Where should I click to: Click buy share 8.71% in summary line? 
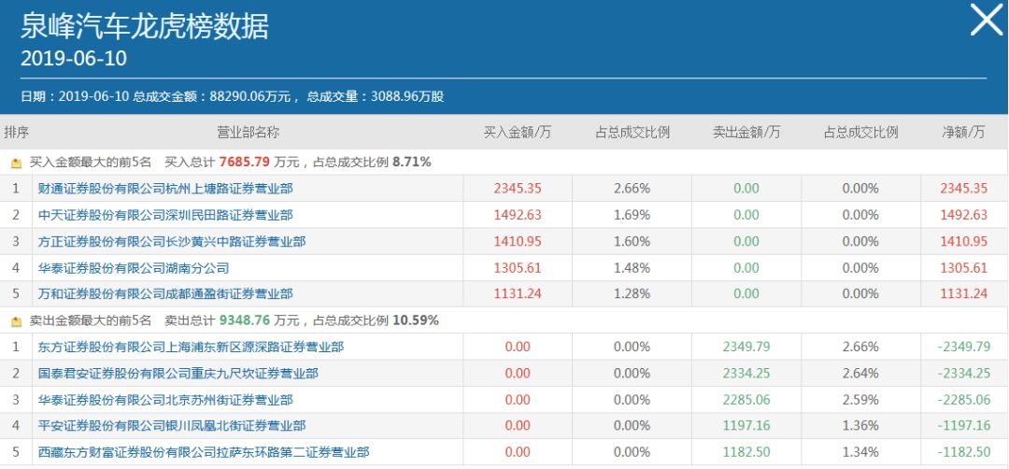[x=411, y=163]
